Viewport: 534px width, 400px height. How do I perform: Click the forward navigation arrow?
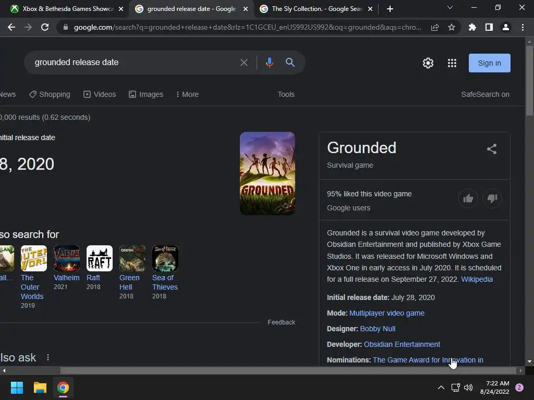point(28,27)
